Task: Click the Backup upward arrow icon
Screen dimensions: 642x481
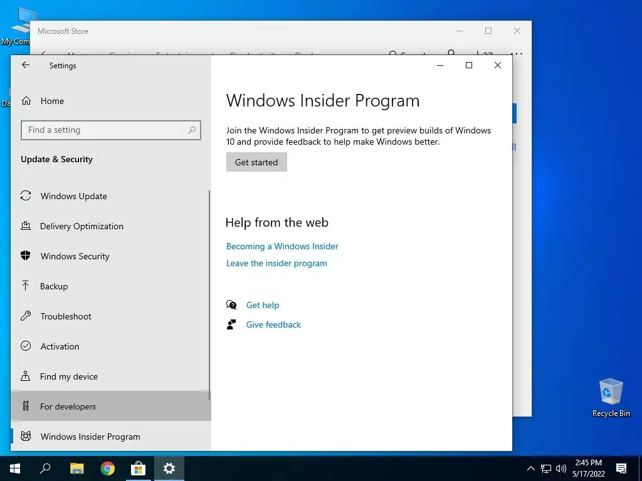Action: [26, 286]
